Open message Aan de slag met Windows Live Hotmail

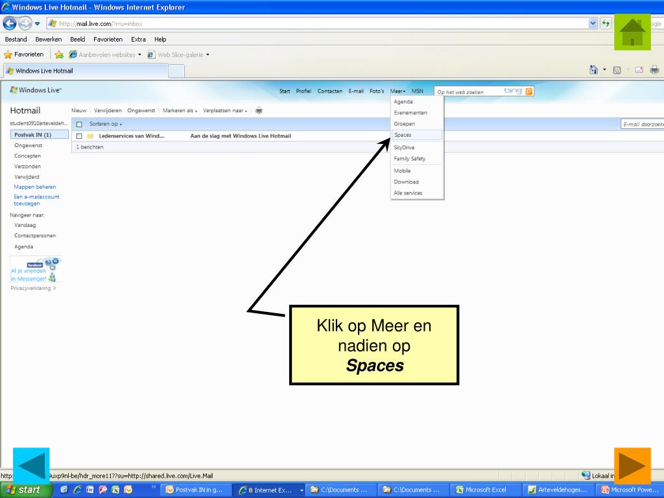point(241,136)
